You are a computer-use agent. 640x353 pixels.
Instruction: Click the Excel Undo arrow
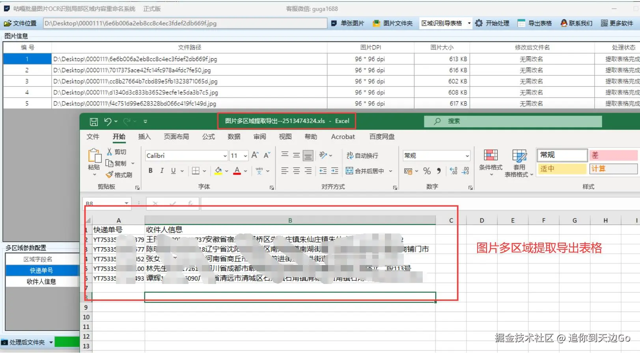point(108,121)
